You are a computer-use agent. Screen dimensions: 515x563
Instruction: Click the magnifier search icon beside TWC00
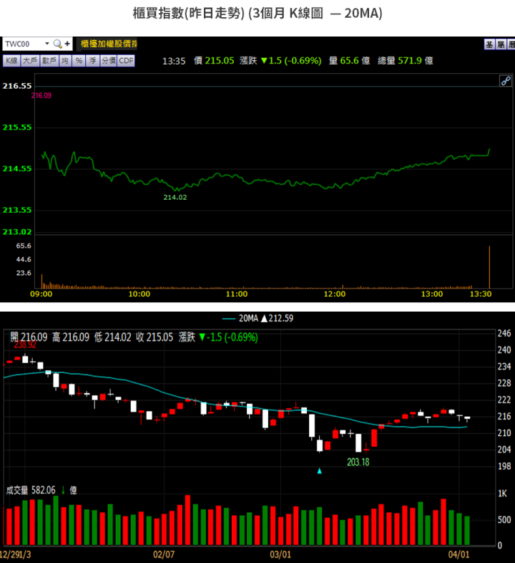[x=58, y=44]
